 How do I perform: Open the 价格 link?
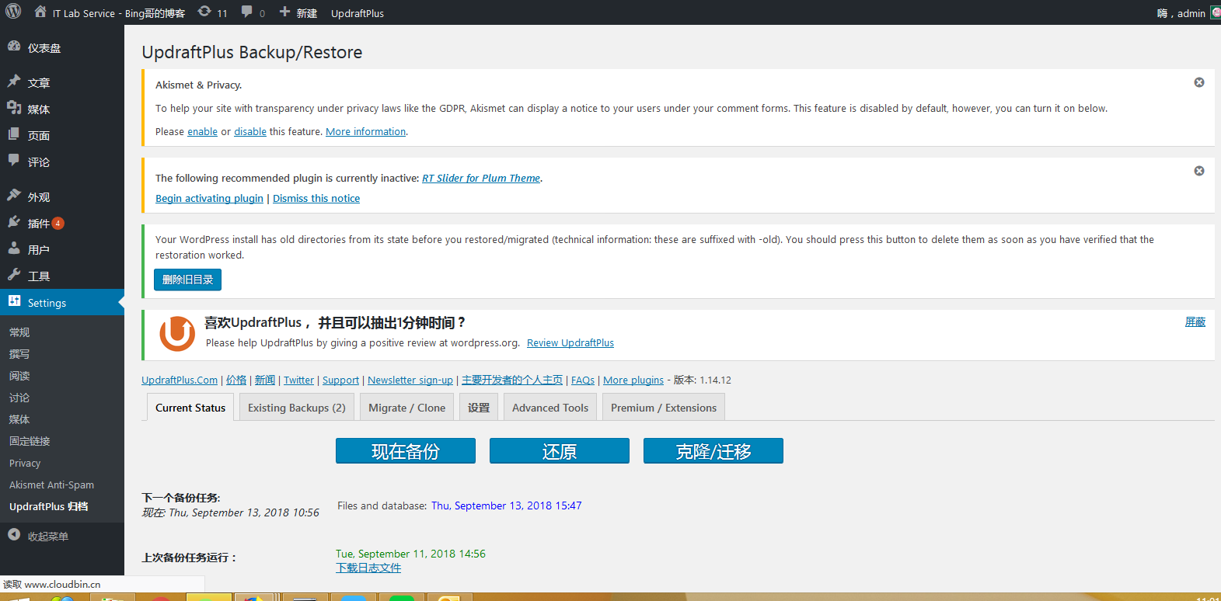236,380
